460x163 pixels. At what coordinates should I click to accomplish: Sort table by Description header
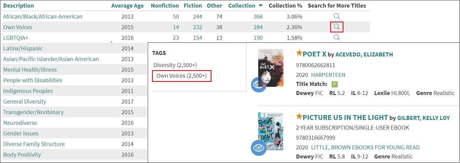(x=19, y=6)
